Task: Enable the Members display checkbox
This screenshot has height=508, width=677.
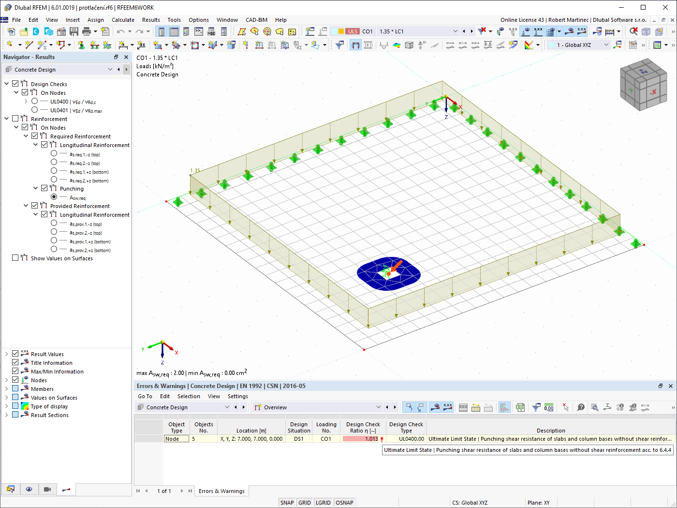Action: (15, 388)
